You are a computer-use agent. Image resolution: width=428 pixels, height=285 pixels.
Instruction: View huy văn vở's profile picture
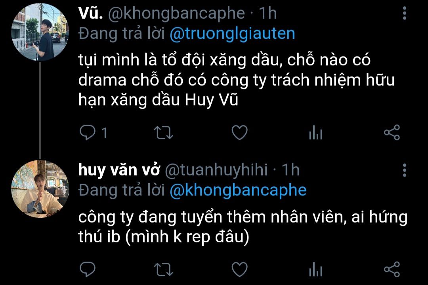point(40,189)
